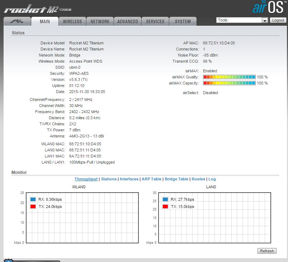Click the Status section heading
Viewport: 288px width, 262px height.
pos(18,33)
